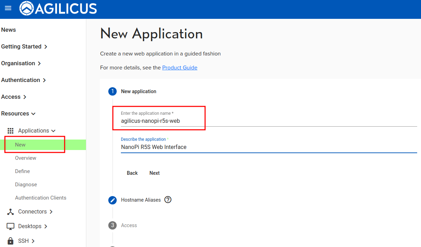Screen dimensions: 421x247
Task: Click the Hostname Aliases pencil step icon
Action: 112,200
